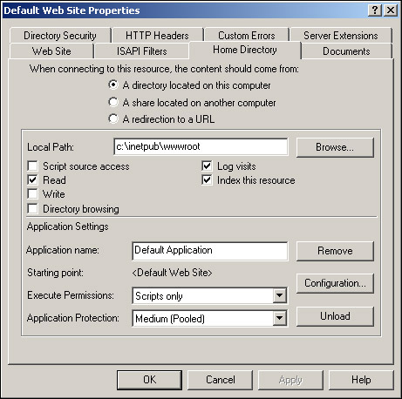Image resolution: width=402 pixels, height=399 pixels.
Task: Open application Configuration... button
Action: pos(335,283)
